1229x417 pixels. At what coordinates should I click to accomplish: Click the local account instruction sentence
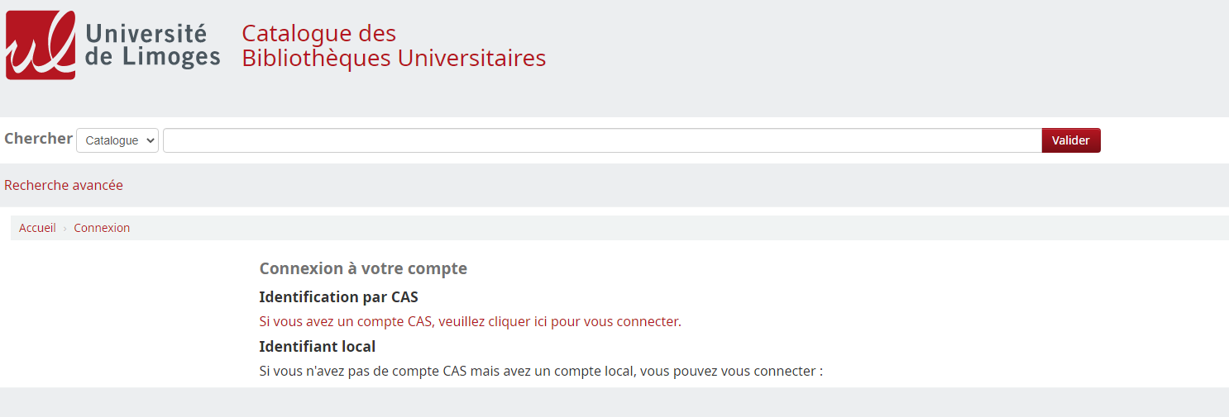(541, 371)
